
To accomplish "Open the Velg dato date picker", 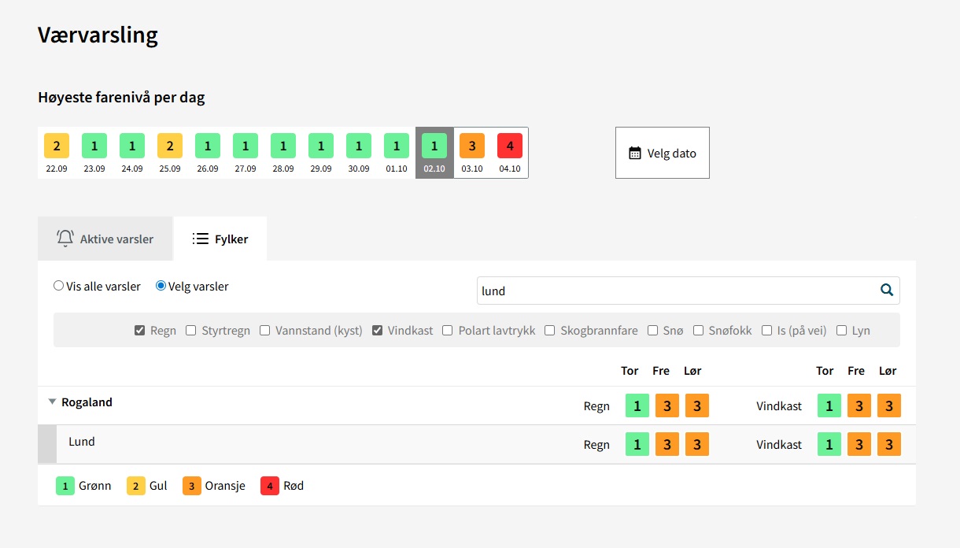I will [662, 153].
